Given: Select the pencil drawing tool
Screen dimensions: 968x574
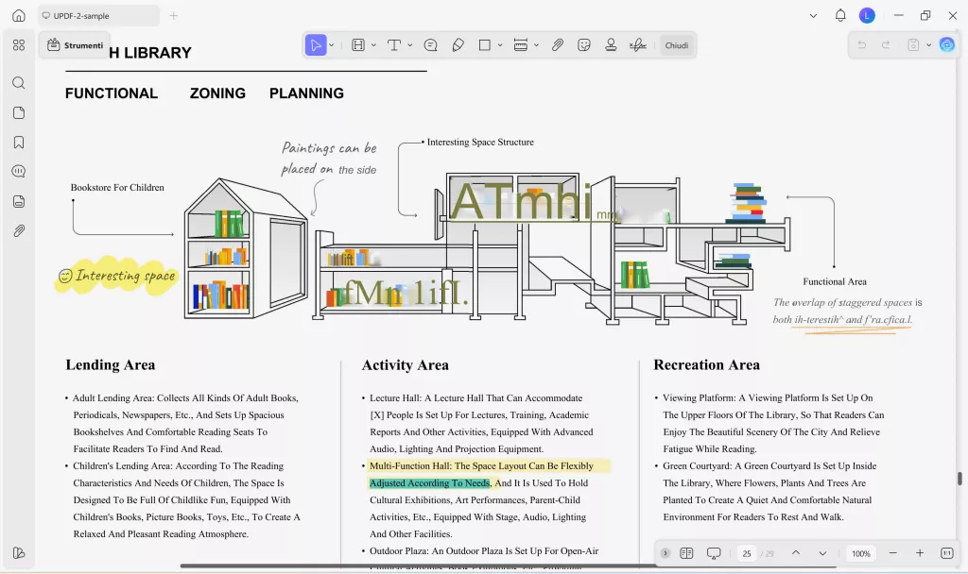Looking at the screenshot, I should [x=458, y=44].
